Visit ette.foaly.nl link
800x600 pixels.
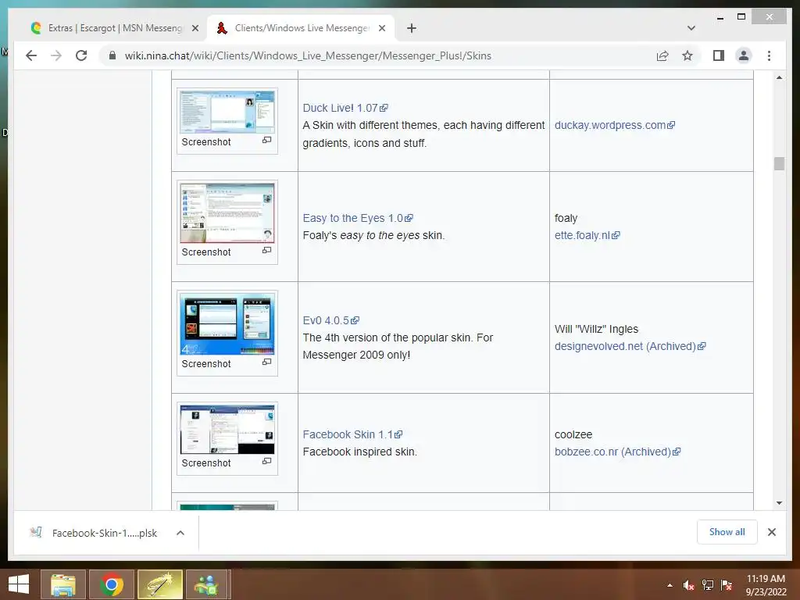tap(587, 235)
